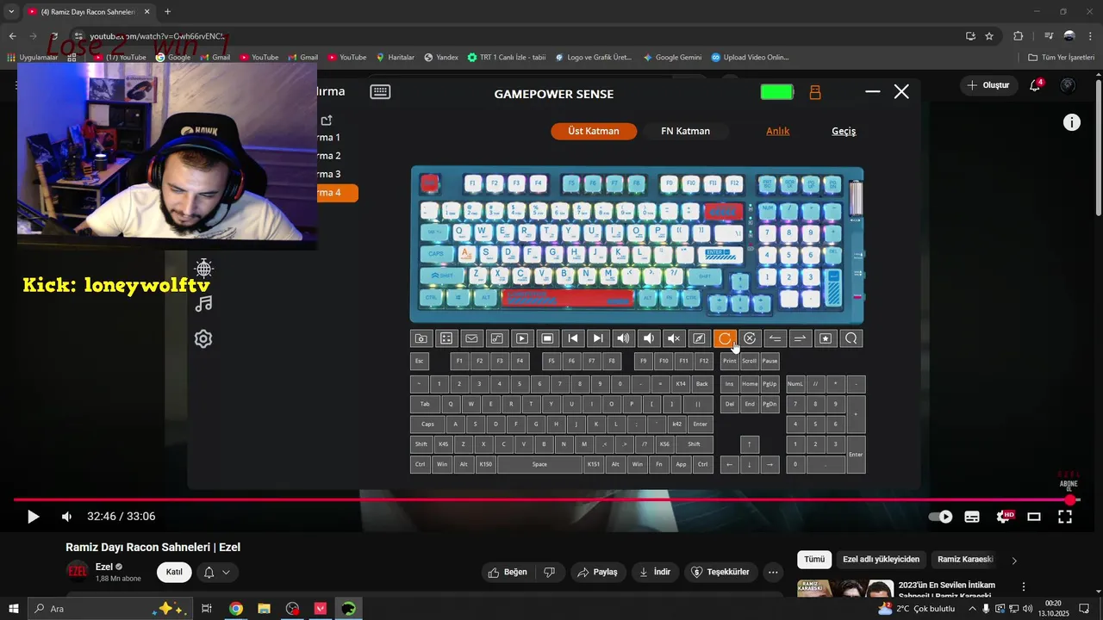Click the orange lock icon next to battery
Screen dimensions: 1103x620
click(815, 92)
